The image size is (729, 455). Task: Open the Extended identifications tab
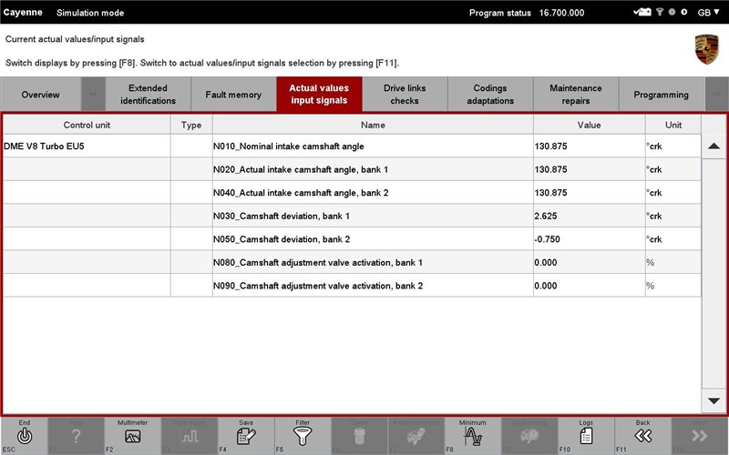click(x=148, y=95)
